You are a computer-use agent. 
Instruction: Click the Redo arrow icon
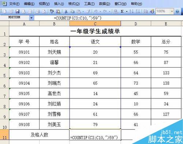point(105,11)
